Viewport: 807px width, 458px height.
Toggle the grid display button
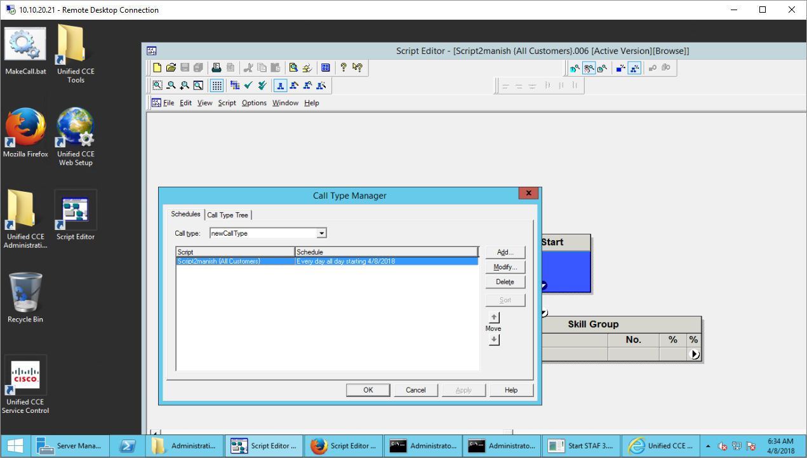(217, 85)
